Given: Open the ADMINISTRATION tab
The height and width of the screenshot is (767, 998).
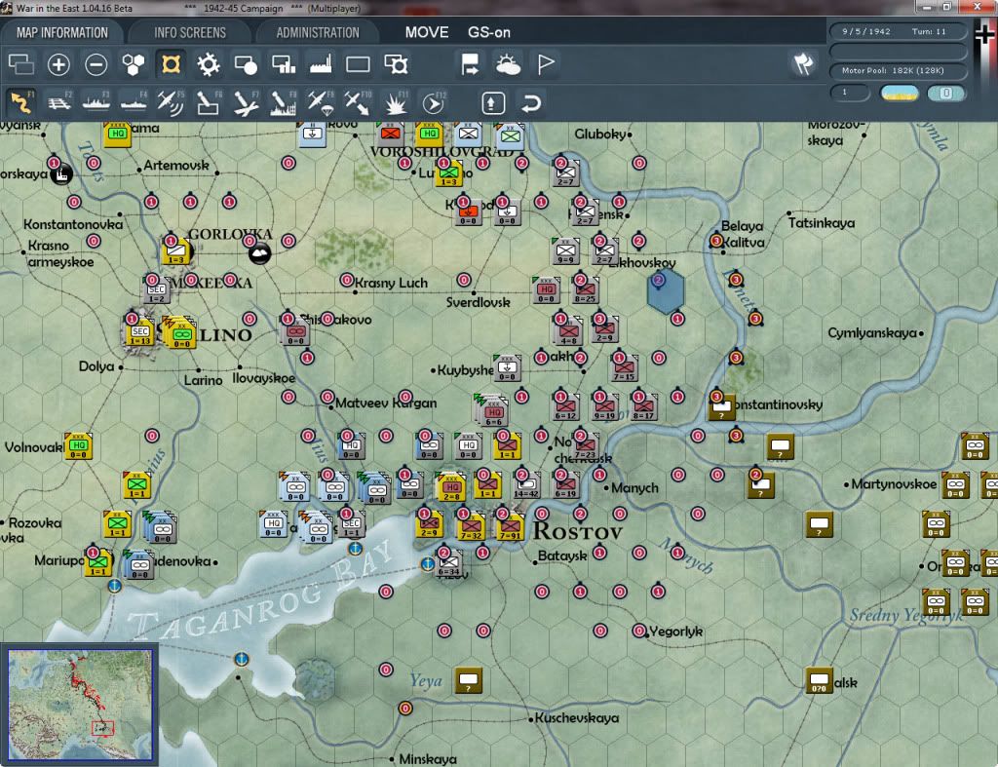Looking at the screenshot, I should pyautogui.click(x=318, y=32).
